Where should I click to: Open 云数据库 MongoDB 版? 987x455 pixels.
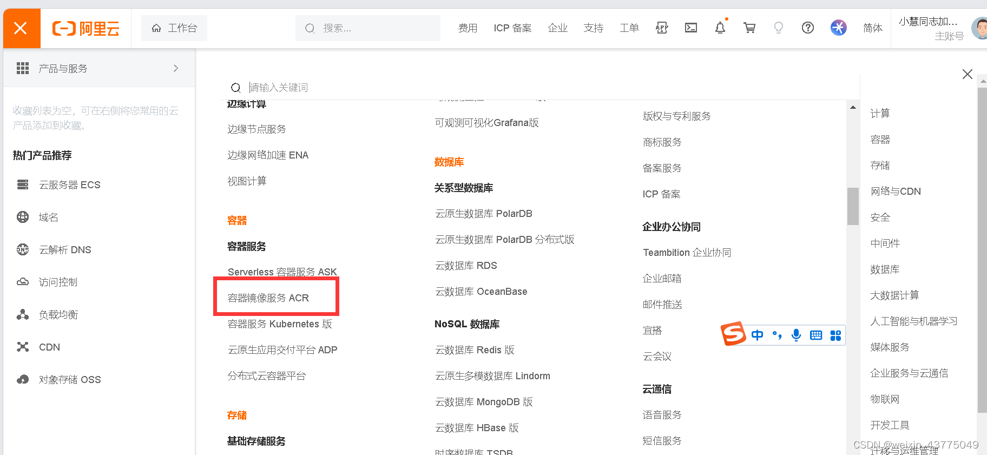point(484,402)
